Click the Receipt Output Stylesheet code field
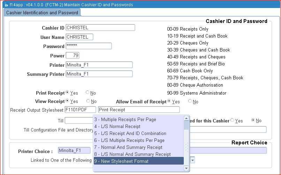This screenshot has width=281, height=175. pyautogui.click(x=80, y=110)
